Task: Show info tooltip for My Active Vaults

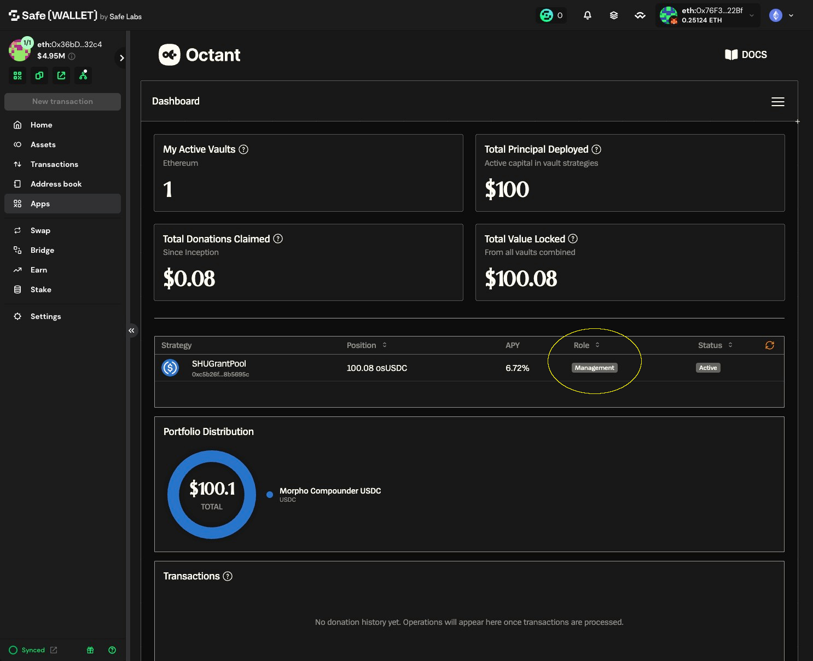Action: 243,149
